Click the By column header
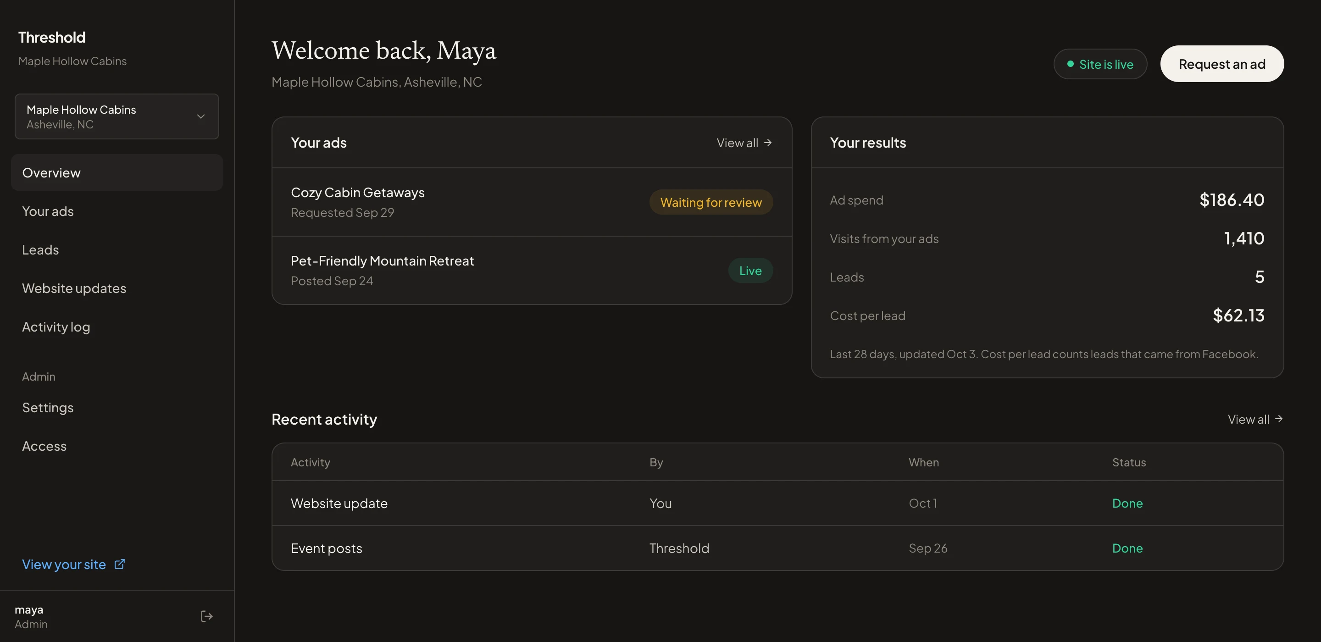Image resolution: width=1321 pixels, height=642 pixels. 656,462
